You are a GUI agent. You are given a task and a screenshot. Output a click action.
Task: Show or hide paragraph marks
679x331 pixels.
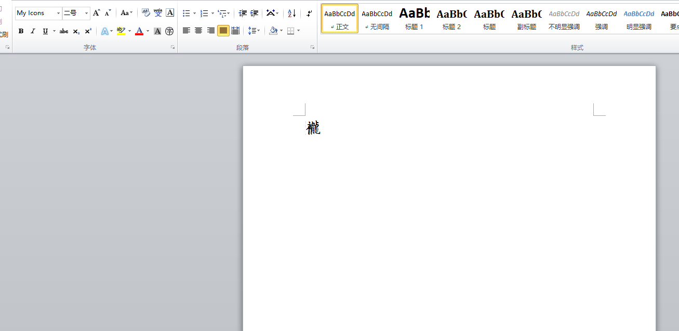click(309, 13)
